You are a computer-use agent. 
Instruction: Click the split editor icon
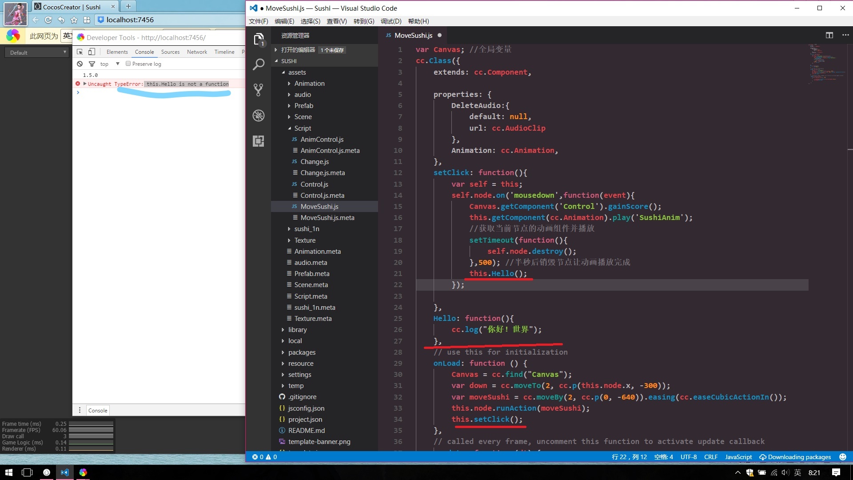pyautogui.click(x=829, y=35)
